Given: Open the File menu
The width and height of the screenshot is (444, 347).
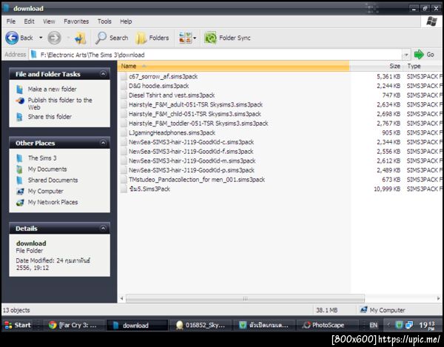Looking at the screenshot, I should [11, 21].
